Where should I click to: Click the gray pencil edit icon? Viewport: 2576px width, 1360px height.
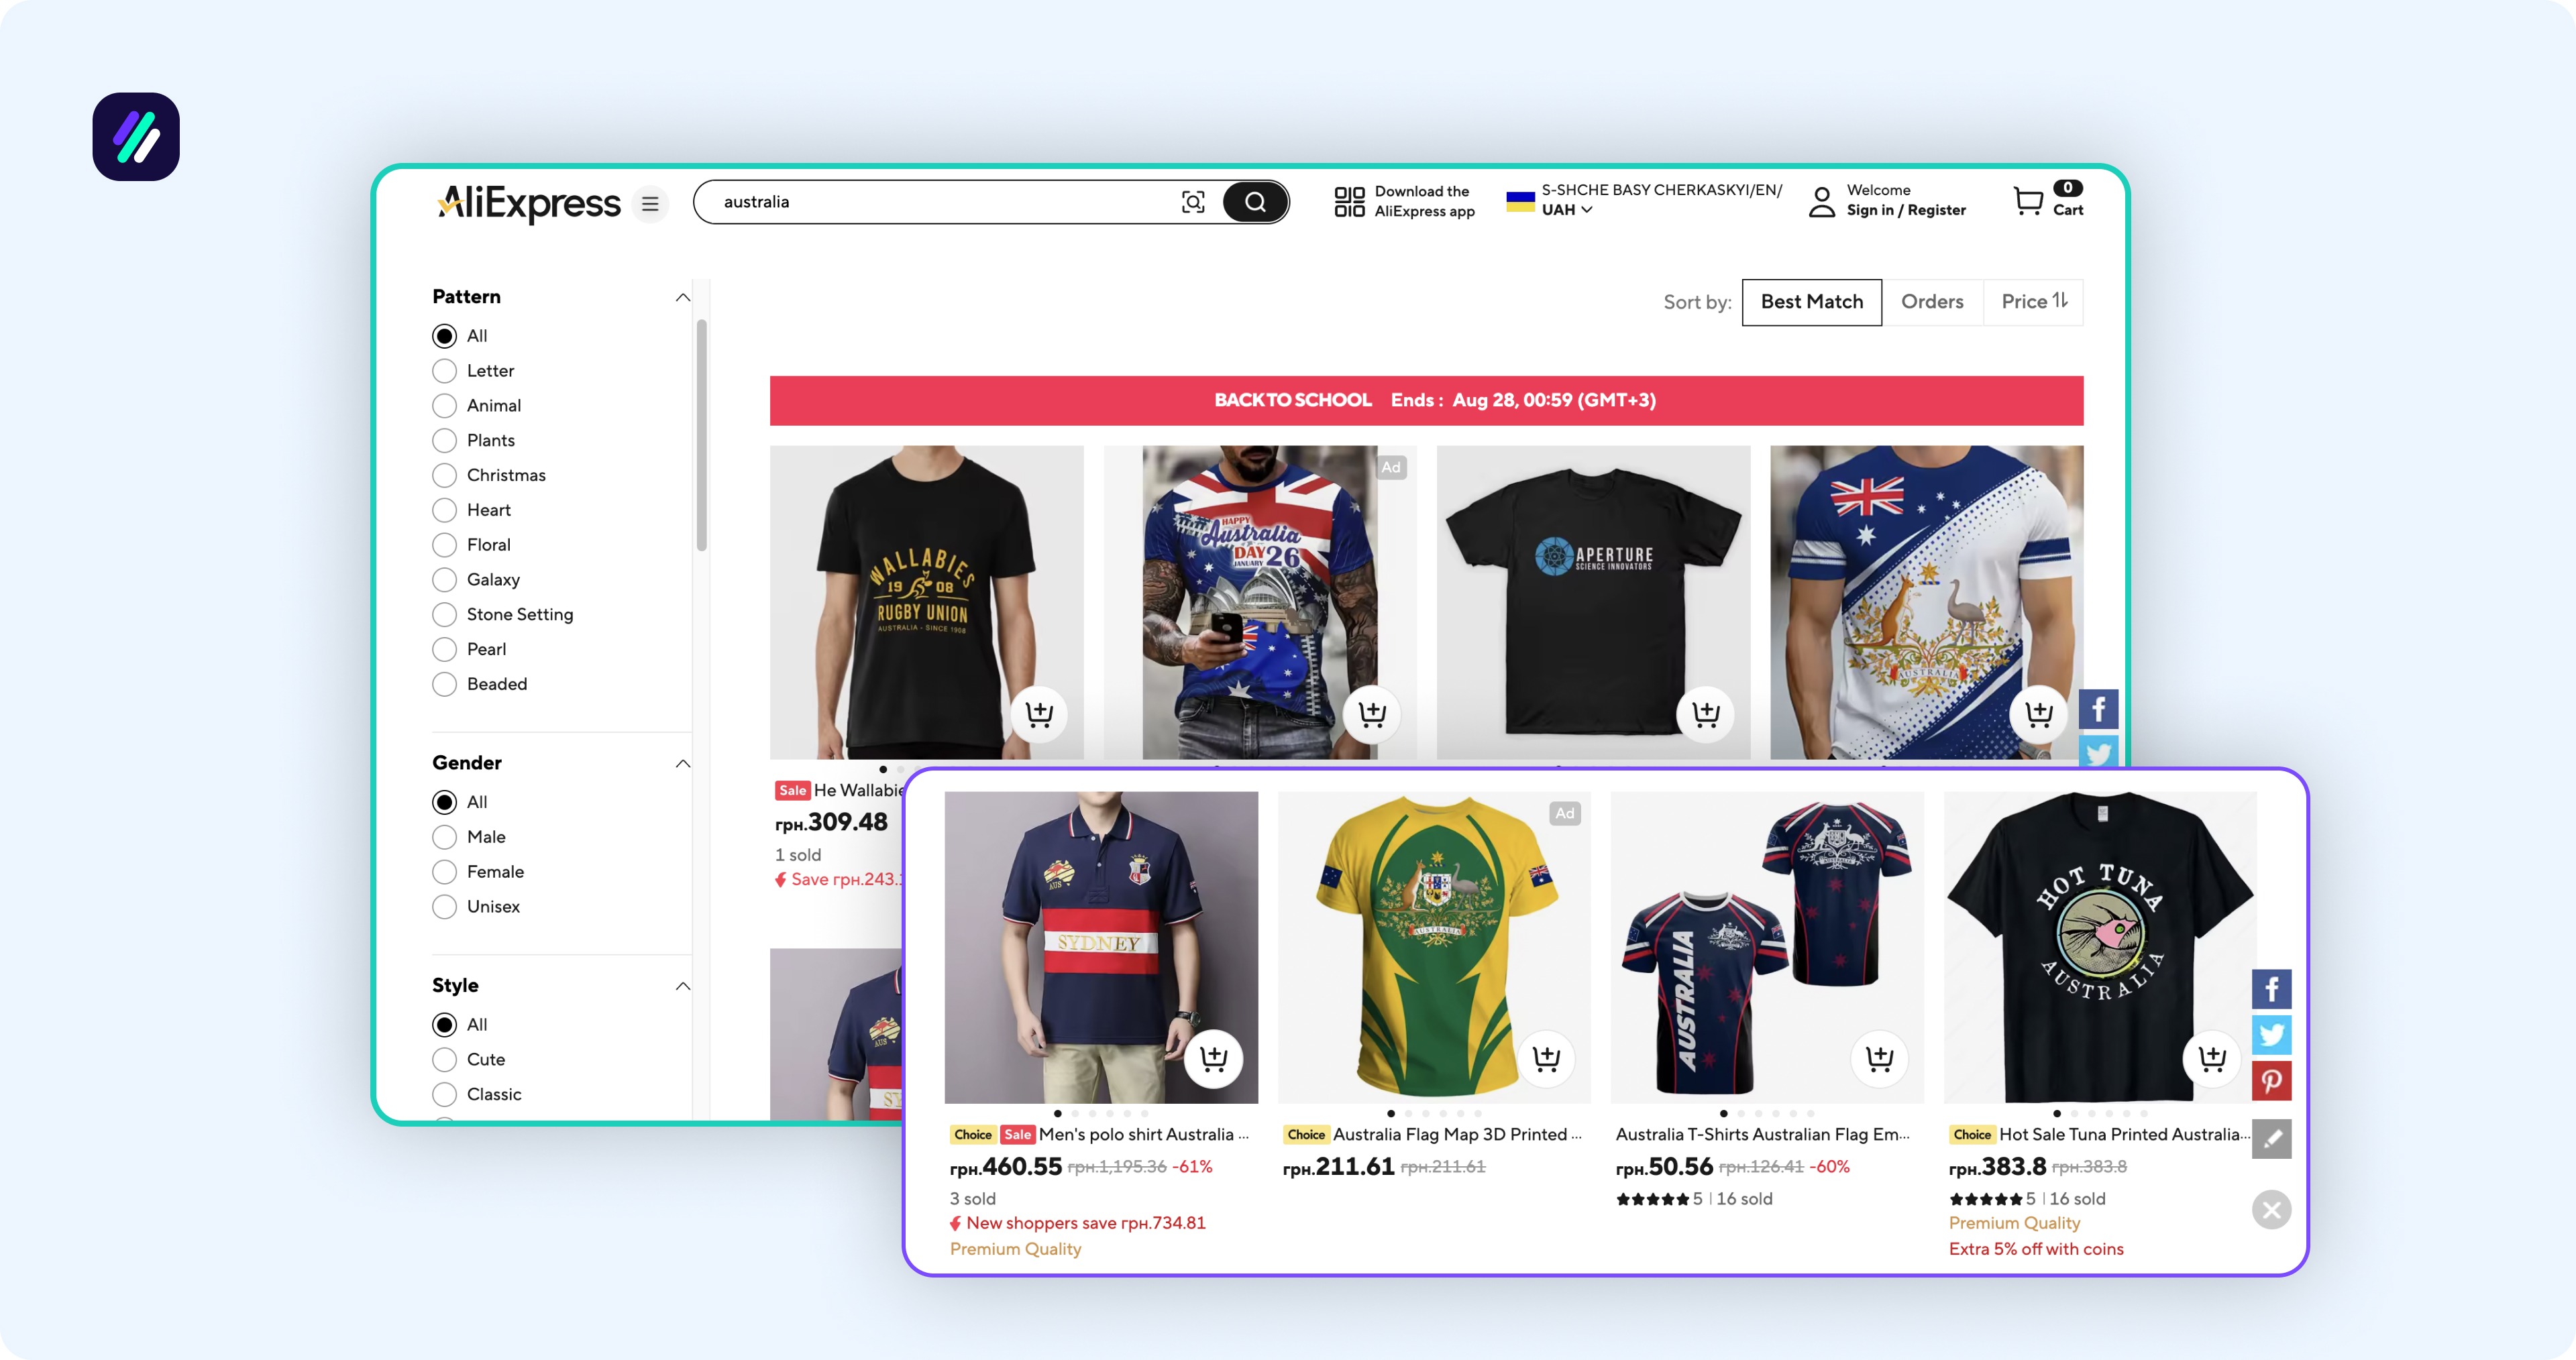(2271, 1139)
